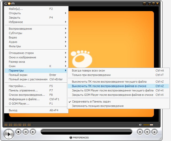The width and height of the screenshot is (171, 141).
Task: Expand the 'Субтитры' submenu
Action: [36, 33]
